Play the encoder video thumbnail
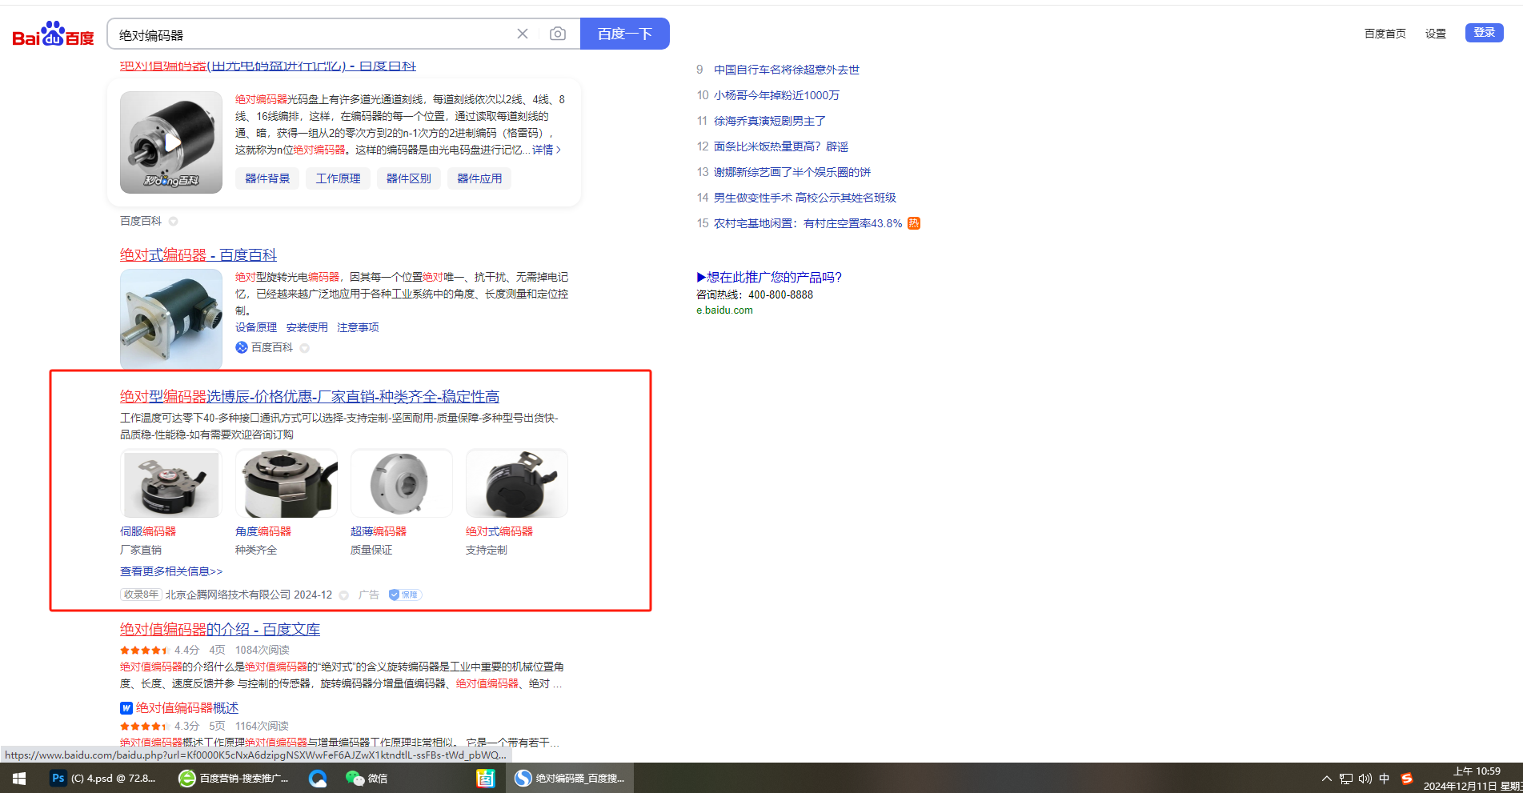The image size is (1523, 793). coord(171,142)
